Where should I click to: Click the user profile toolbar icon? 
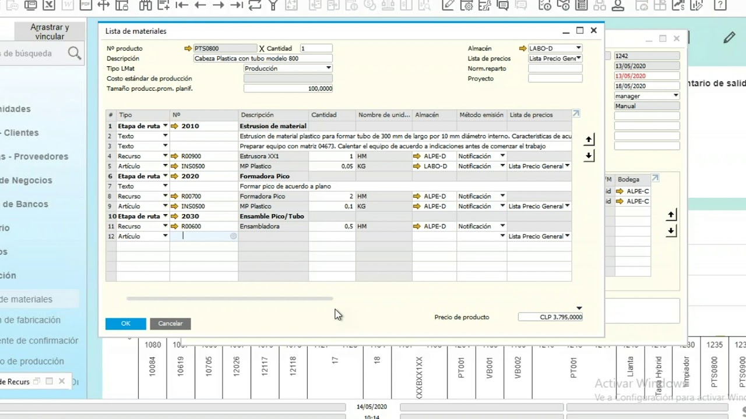(618, 5)
